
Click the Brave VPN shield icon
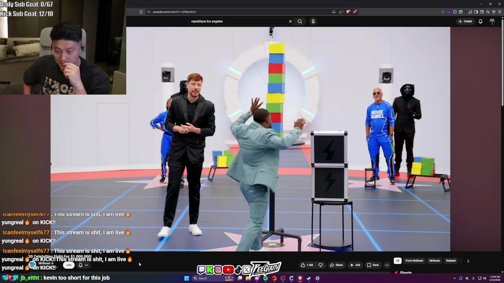click(x=494, y=12)
